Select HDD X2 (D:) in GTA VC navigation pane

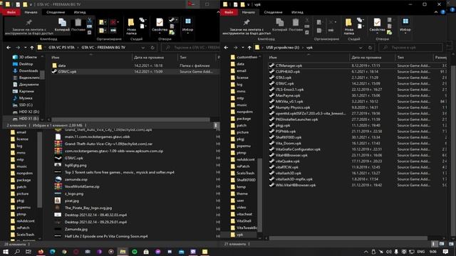coord(29,112)
